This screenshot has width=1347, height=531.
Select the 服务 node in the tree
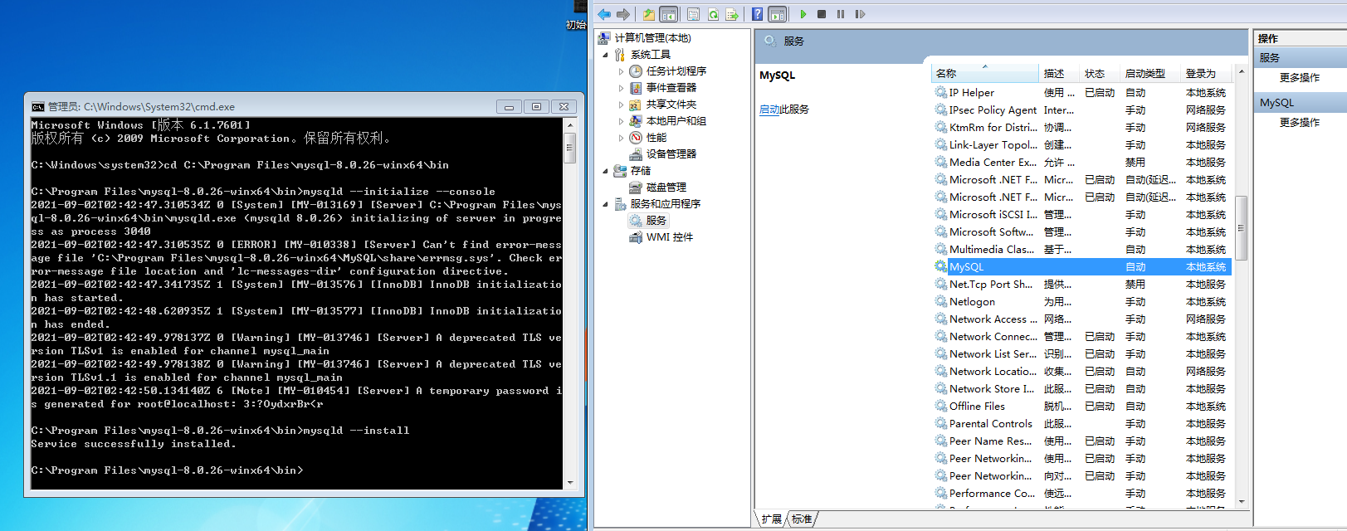click(656, 221)
